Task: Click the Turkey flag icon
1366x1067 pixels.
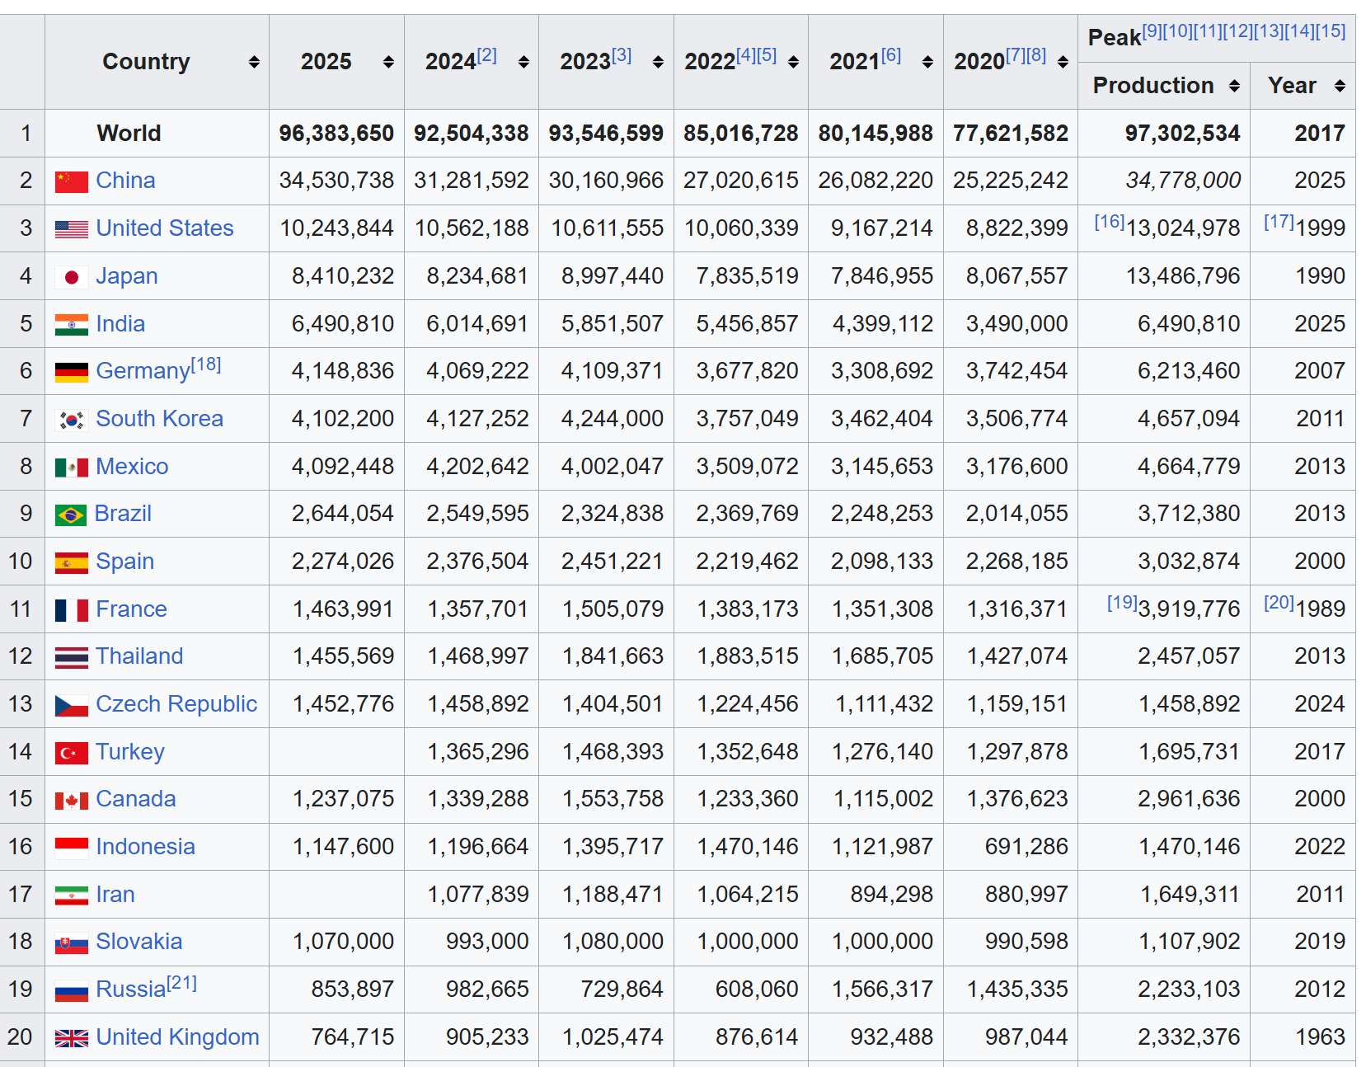Action: tap(71, 753)
